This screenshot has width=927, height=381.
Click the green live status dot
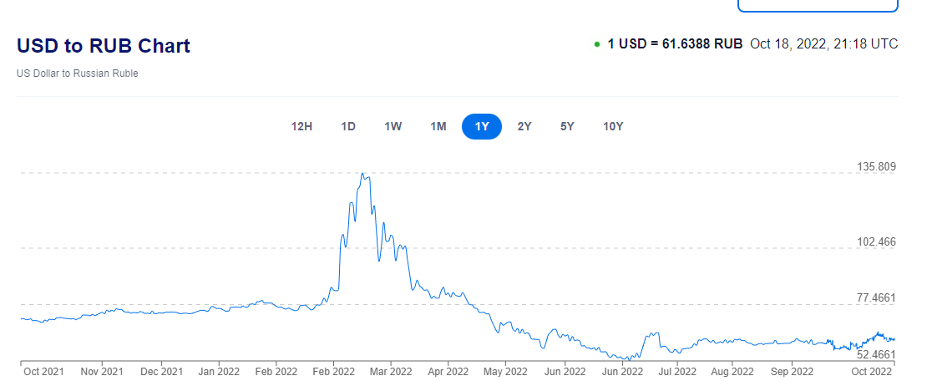[597, 44]
